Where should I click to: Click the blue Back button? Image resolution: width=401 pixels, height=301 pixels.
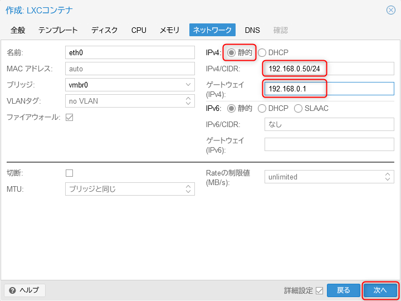(x=344, y=290)
